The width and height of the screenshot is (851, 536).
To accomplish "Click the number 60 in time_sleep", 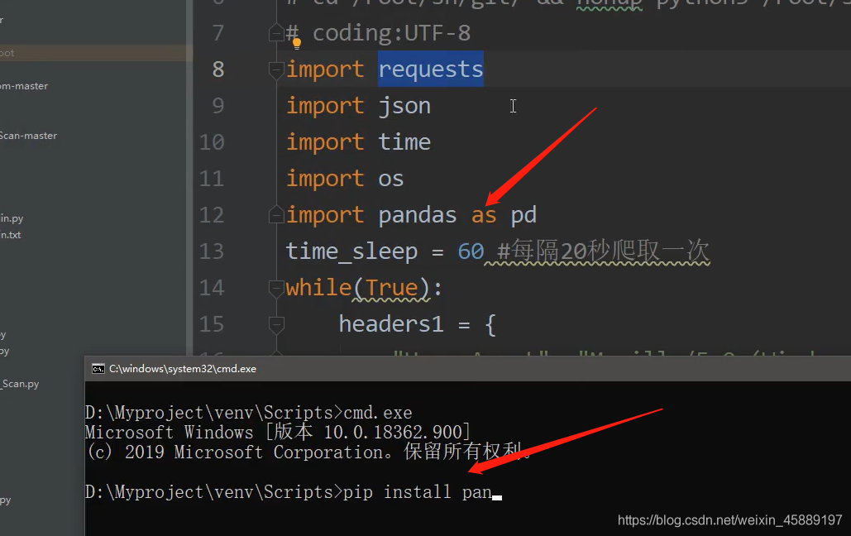I will 471,251.
